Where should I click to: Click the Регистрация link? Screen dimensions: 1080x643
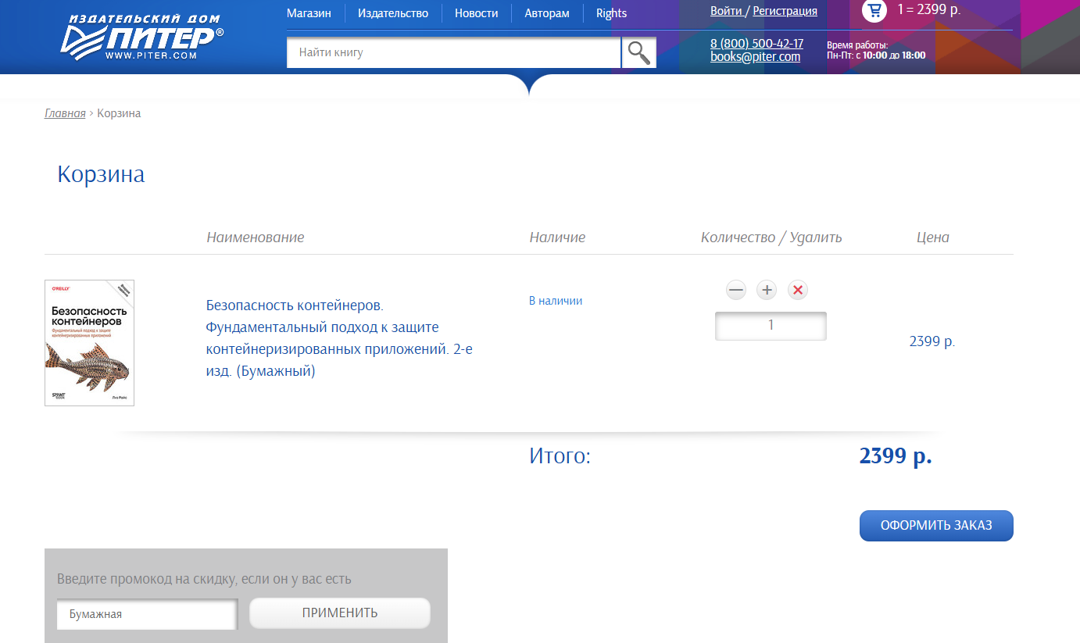click(785, 11)
